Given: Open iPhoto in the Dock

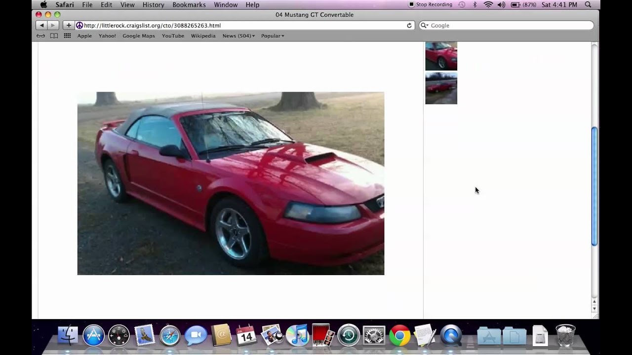Looking at the screenshot, I should [272, 336].
